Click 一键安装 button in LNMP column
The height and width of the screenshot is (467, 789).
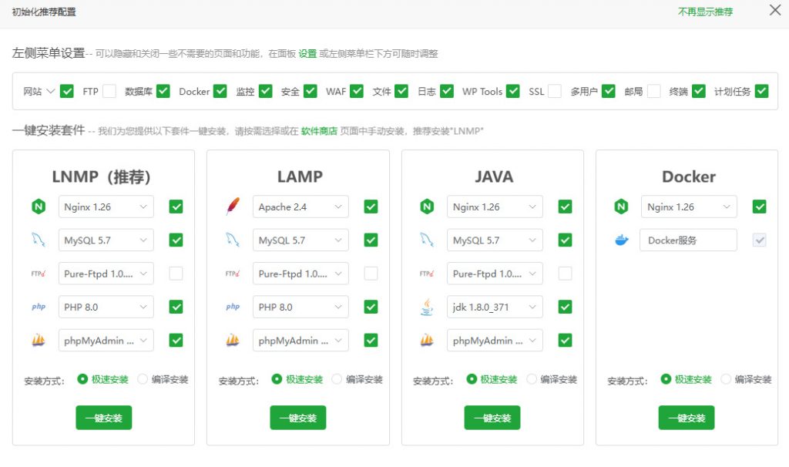(x=104, y=417)
